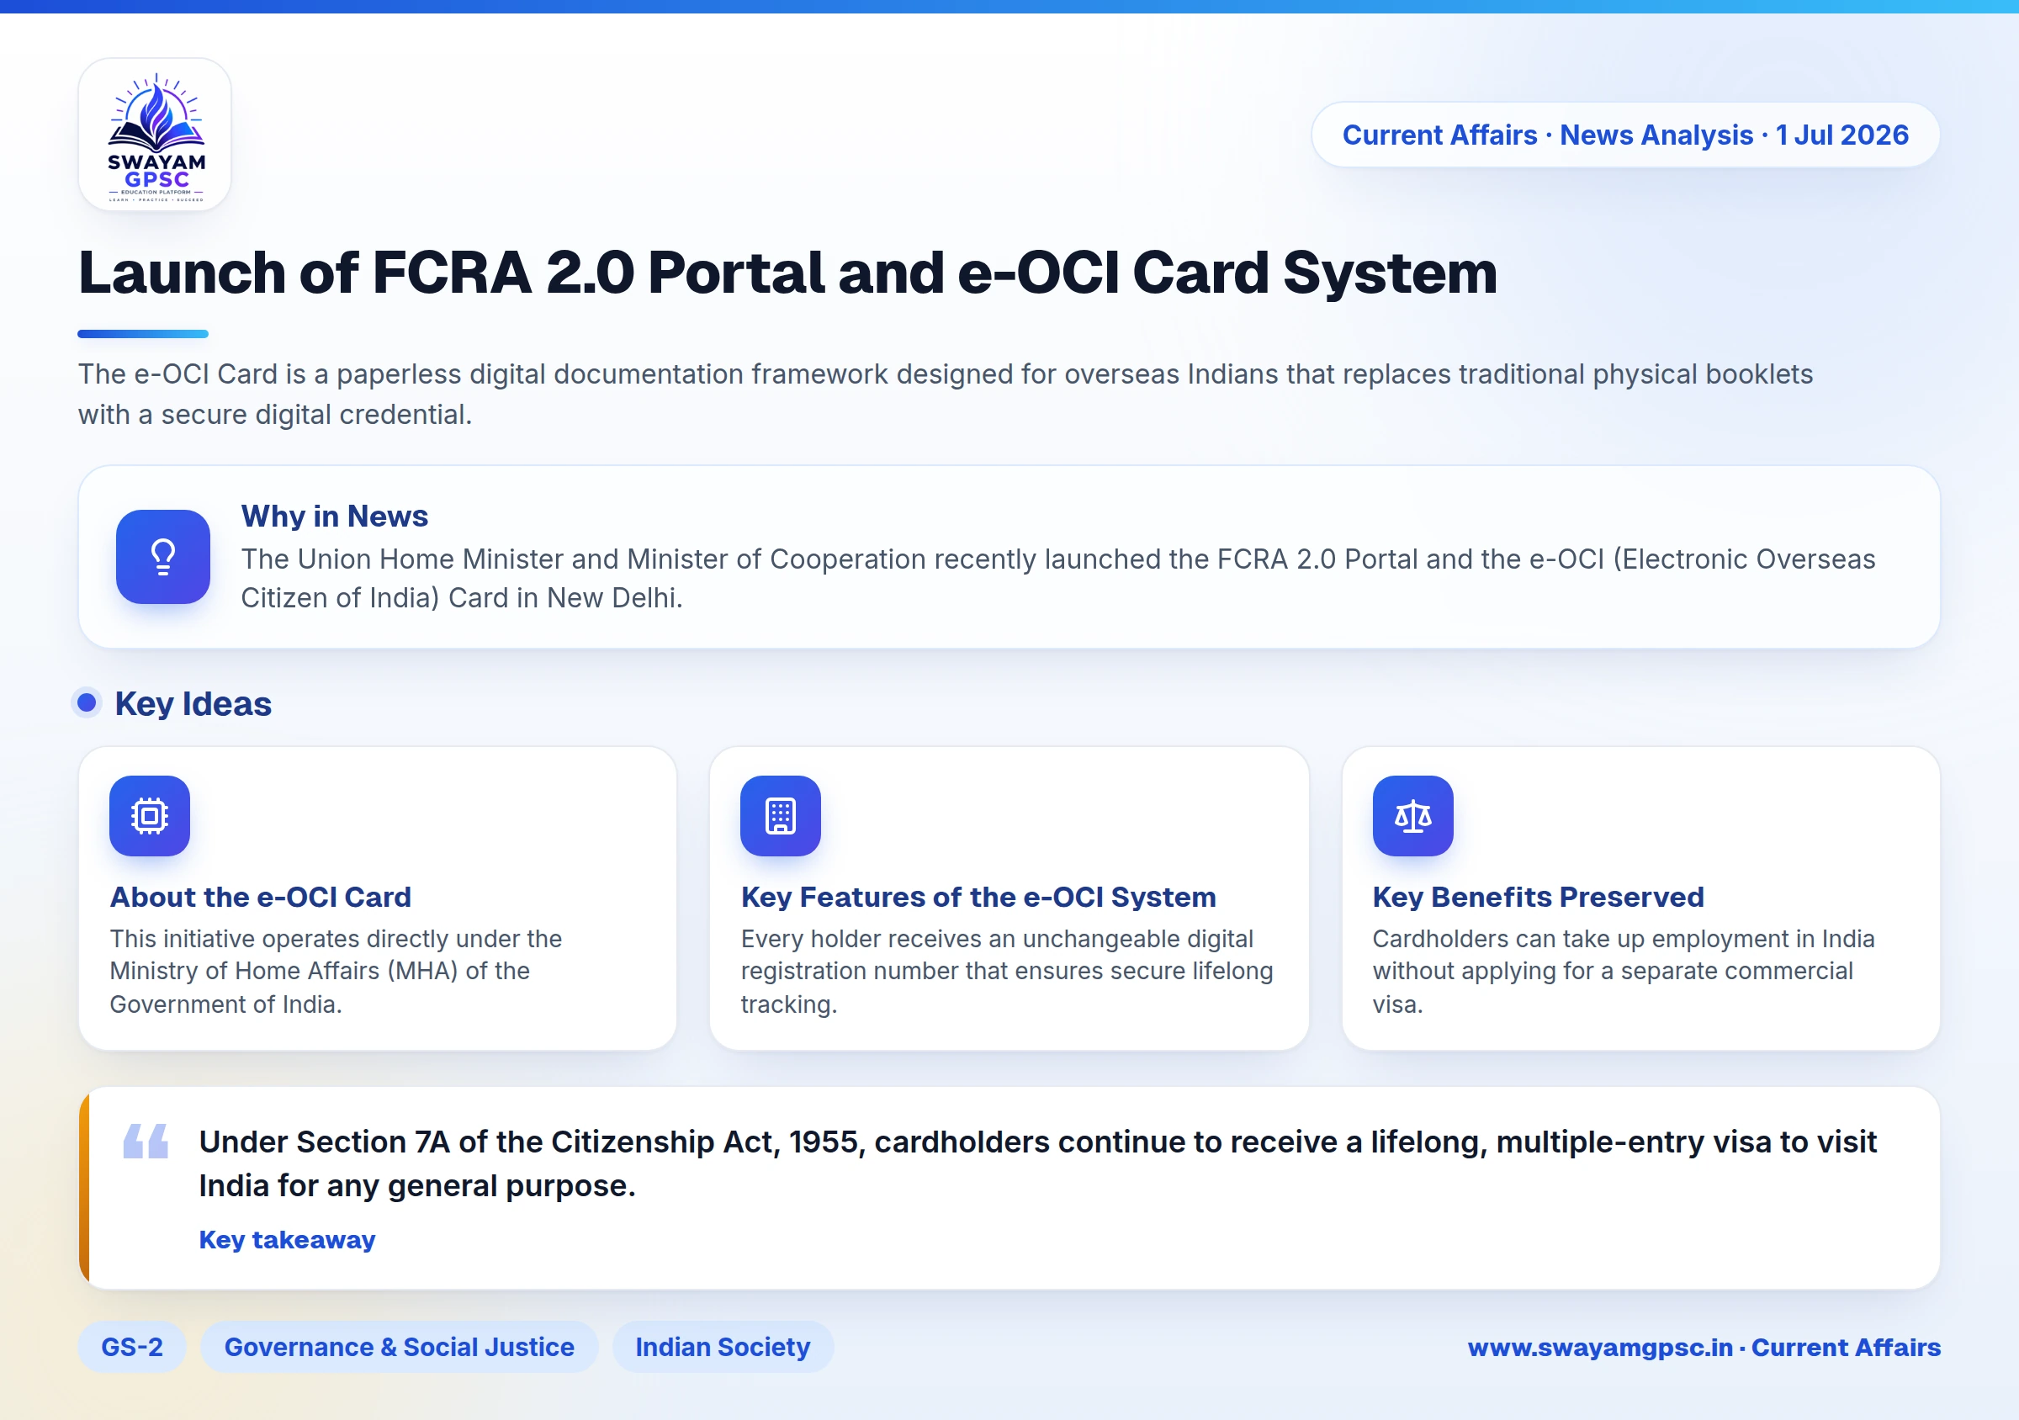Click the Key takeaway label
Viewport: 2019px width, 1420px height.
(x=287, y=1240)
